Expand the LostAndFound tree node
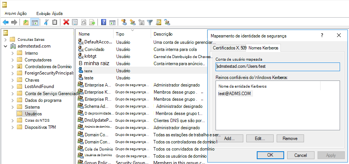This screenshot has height=164, width=349. point(13,86)
